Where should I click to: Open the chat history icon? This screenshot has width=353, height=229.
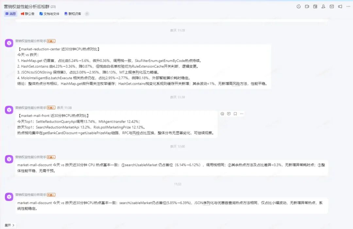[x=299, y=6]
